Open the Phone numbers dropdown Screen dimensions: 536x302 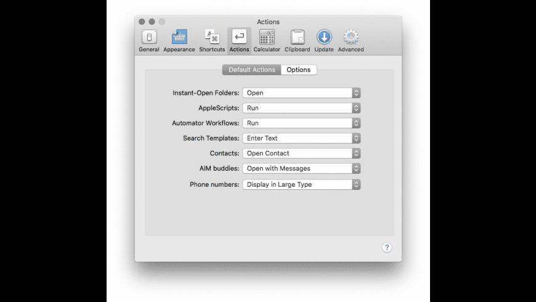pyautogui.click(x=301, y=185)
